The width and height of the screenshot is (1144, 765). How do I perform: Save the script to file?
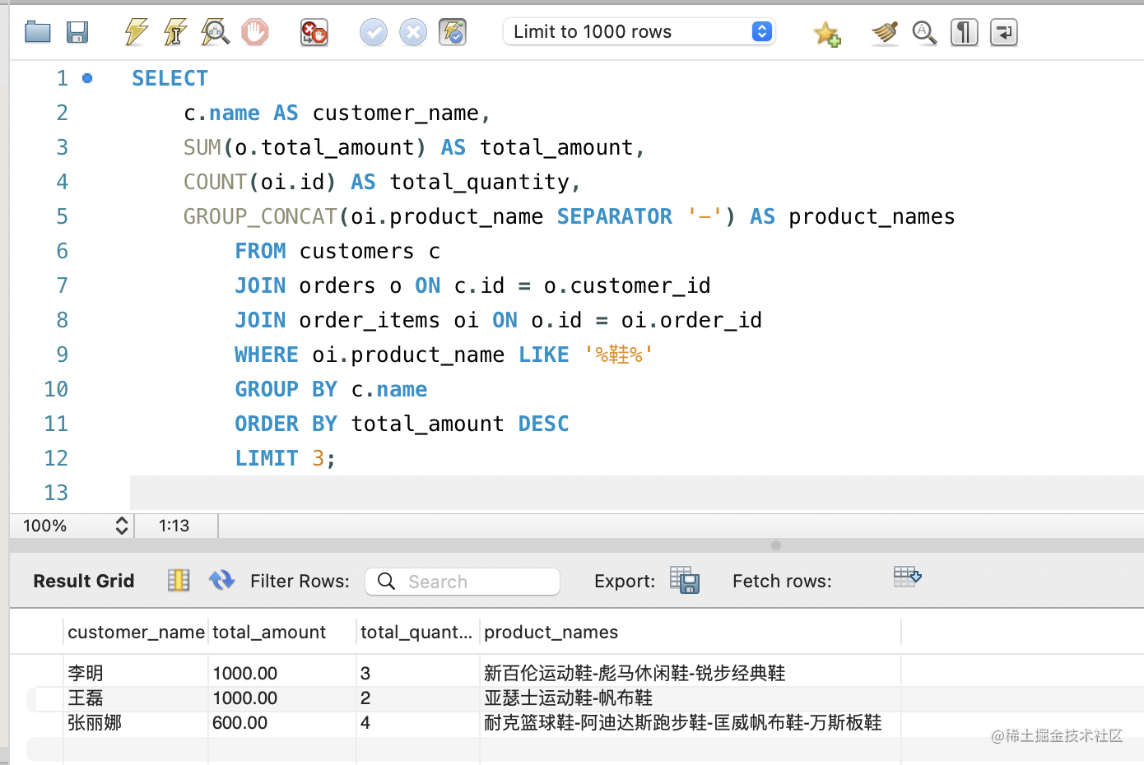click(77, 33)
